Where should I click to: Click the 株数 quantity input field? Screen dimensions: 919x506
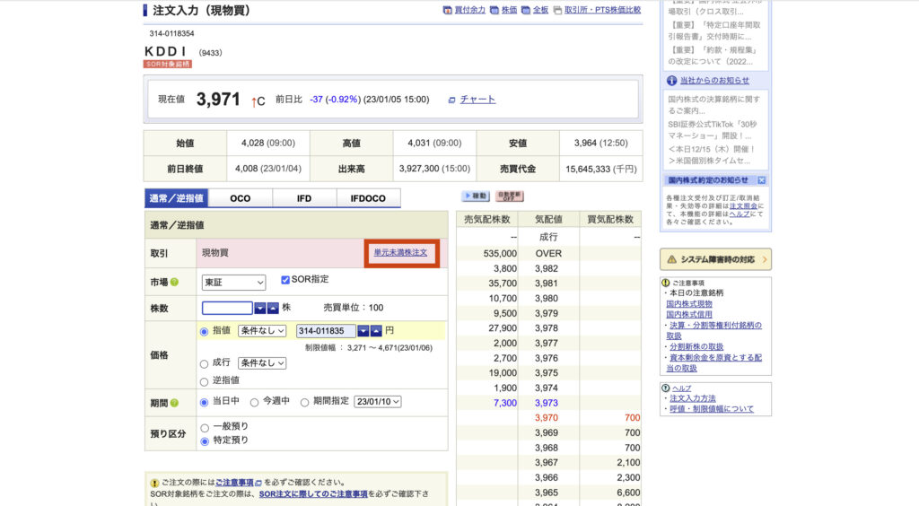point(227,308)
